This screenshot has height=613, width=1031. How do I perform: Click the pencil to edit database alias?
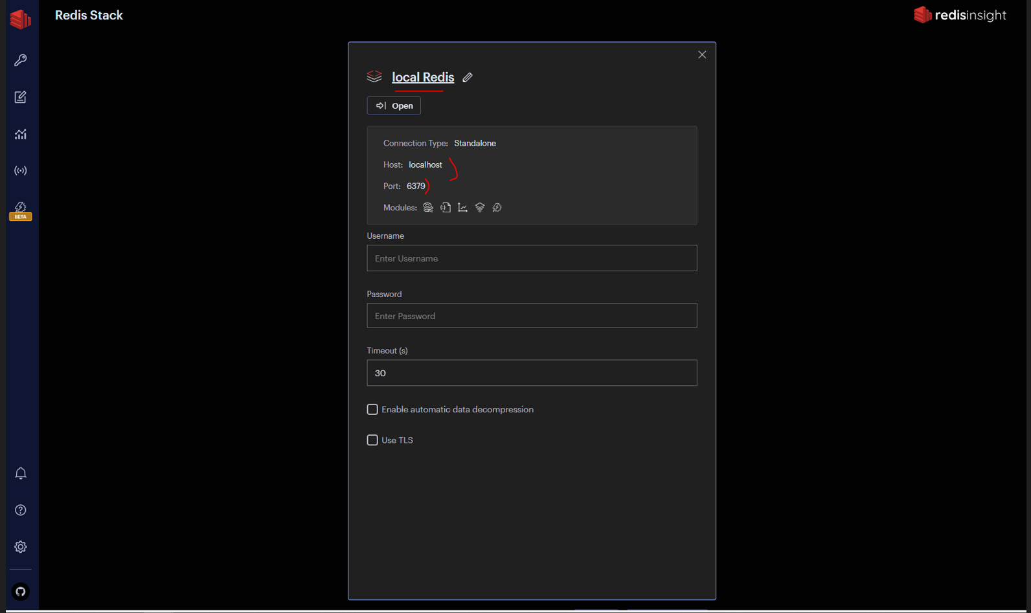468,78
